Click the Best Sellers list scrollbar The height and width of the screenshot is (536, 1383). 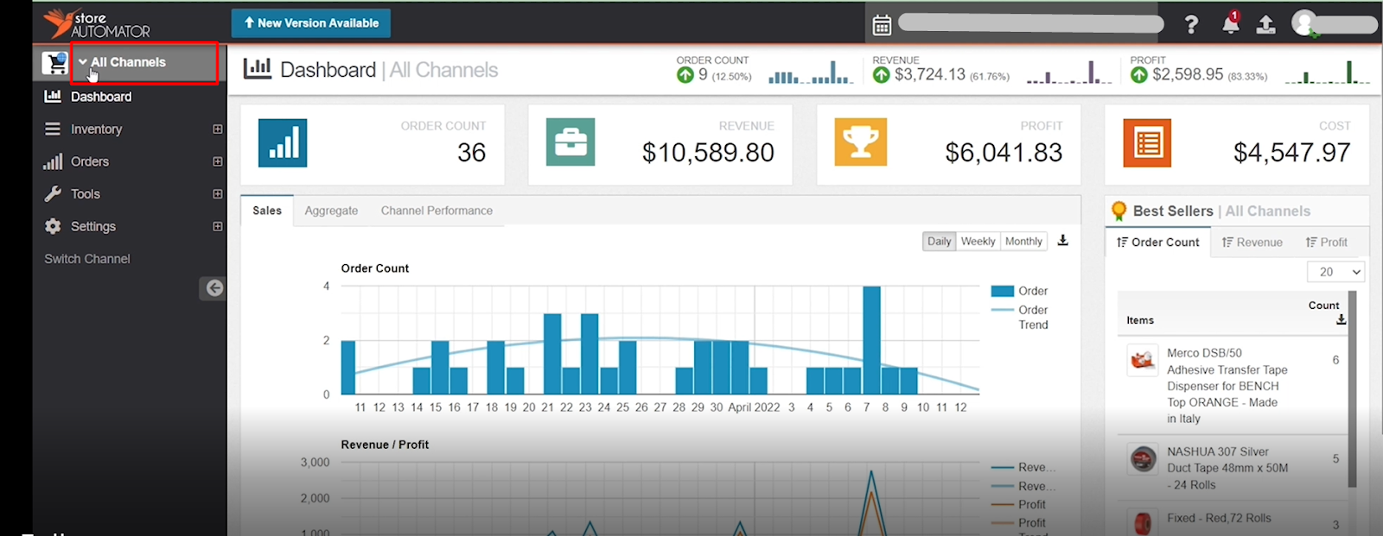coord(1352,388)
